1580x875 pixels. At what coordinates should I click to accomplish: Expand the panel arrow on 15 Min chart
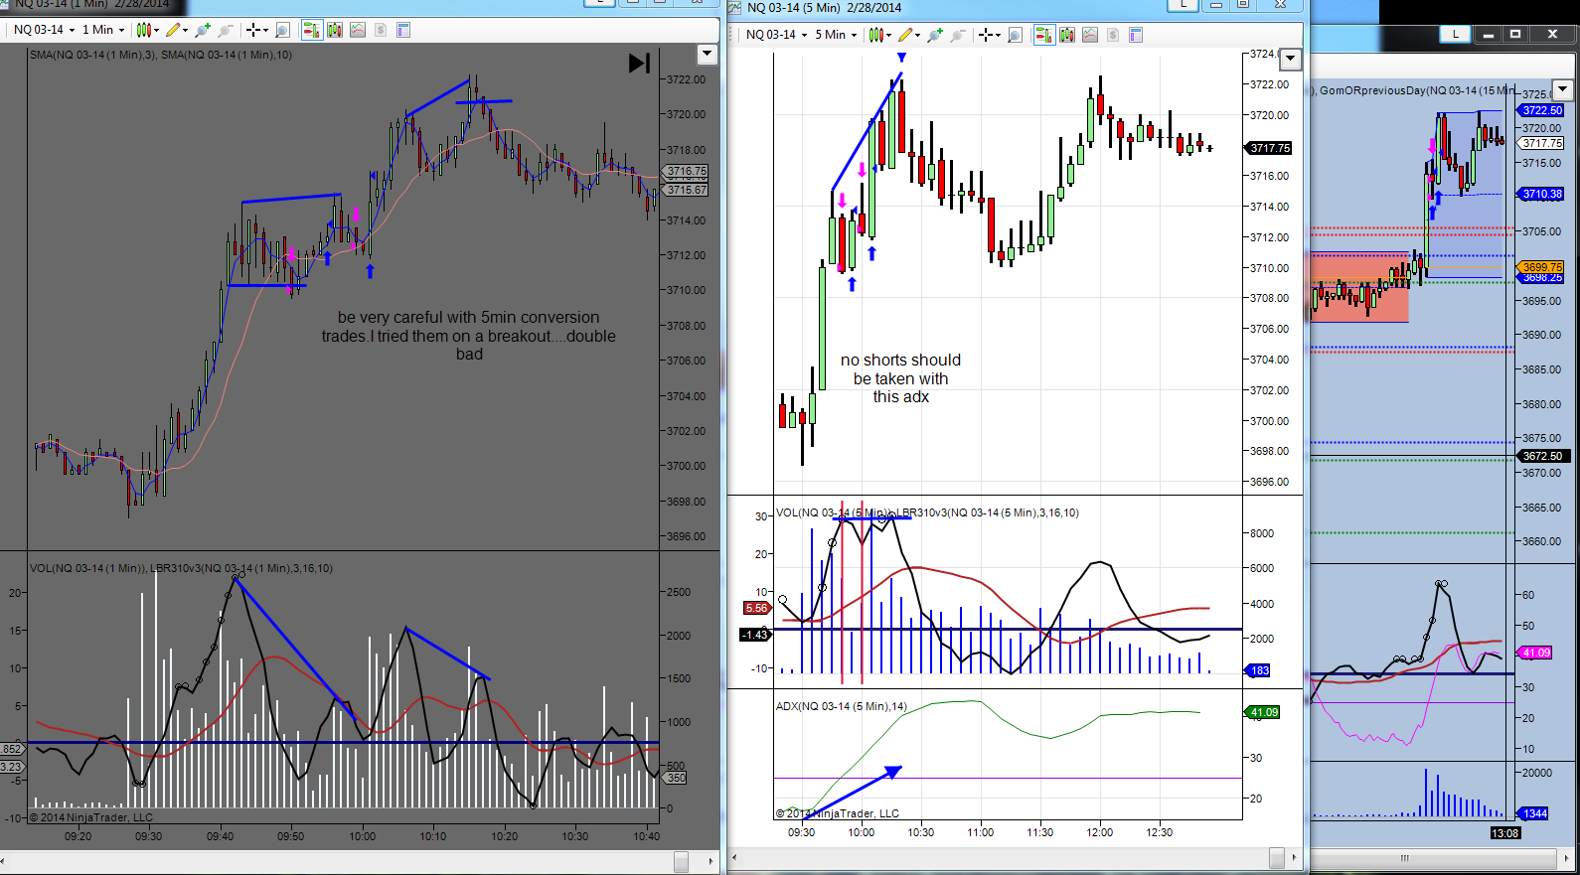(1562, 88)
